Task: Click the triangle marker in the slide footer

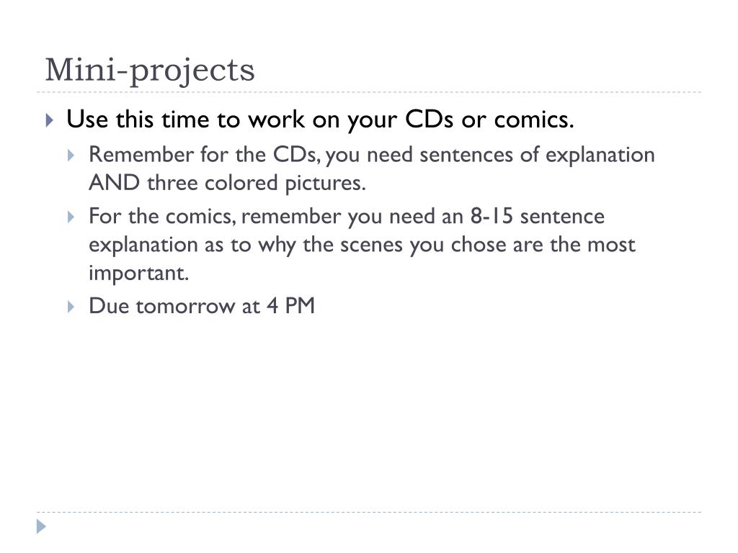Action: (41, 526)
